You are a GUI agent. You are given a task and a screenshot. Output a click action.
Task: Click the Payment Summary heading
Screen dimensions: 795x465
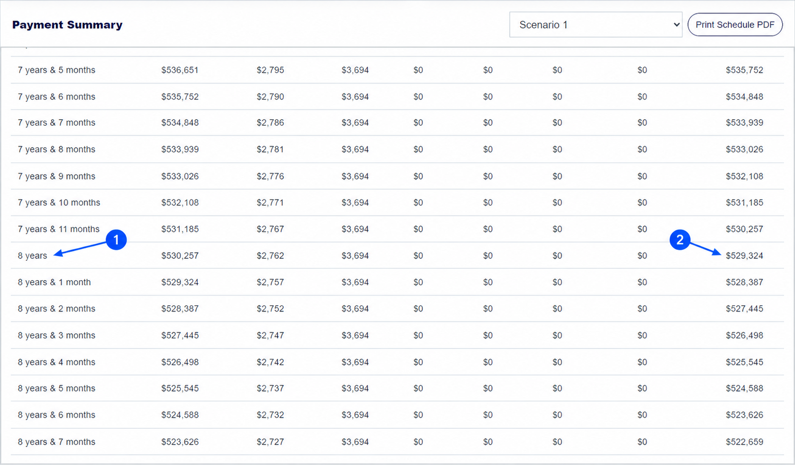(x=67, y=25)
